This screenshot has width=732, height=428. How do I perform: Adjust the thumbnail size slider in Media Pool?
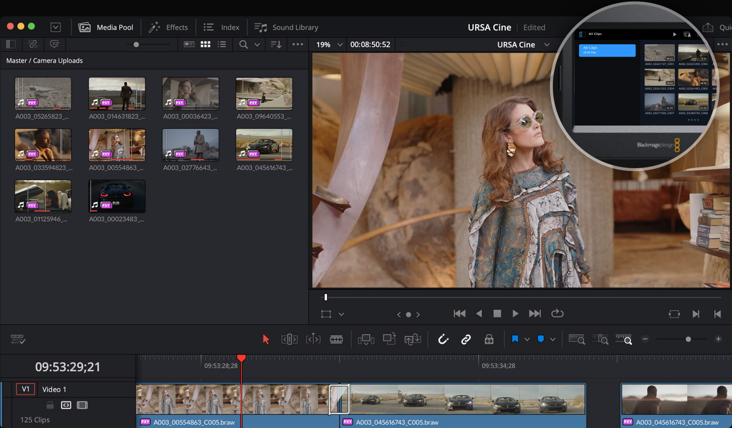[x=135, y=44]
